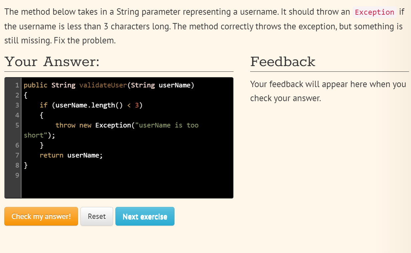The width and height of the screenshot is (411, 253).
Task: Click the closing brace on line 8
Action: pos(26,165)
